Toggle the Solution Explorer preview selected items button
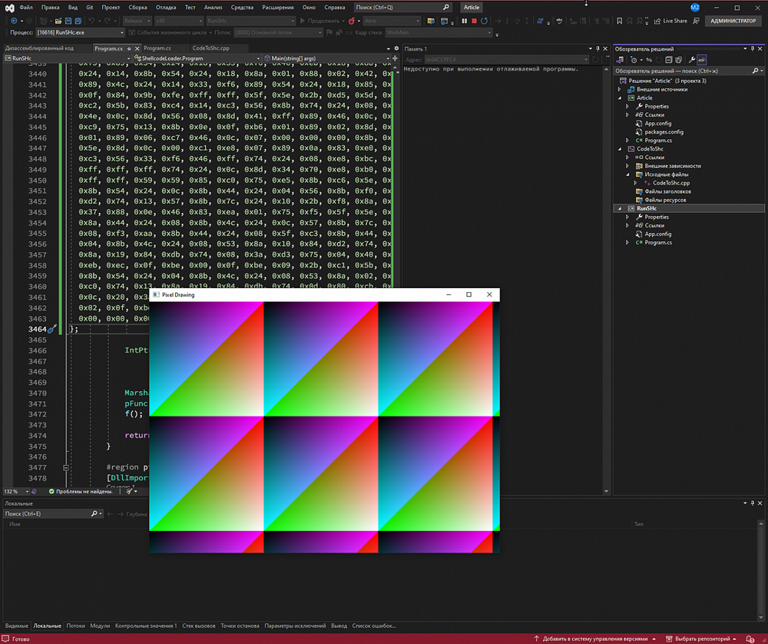768x644 pixels. tap(702, 60)
